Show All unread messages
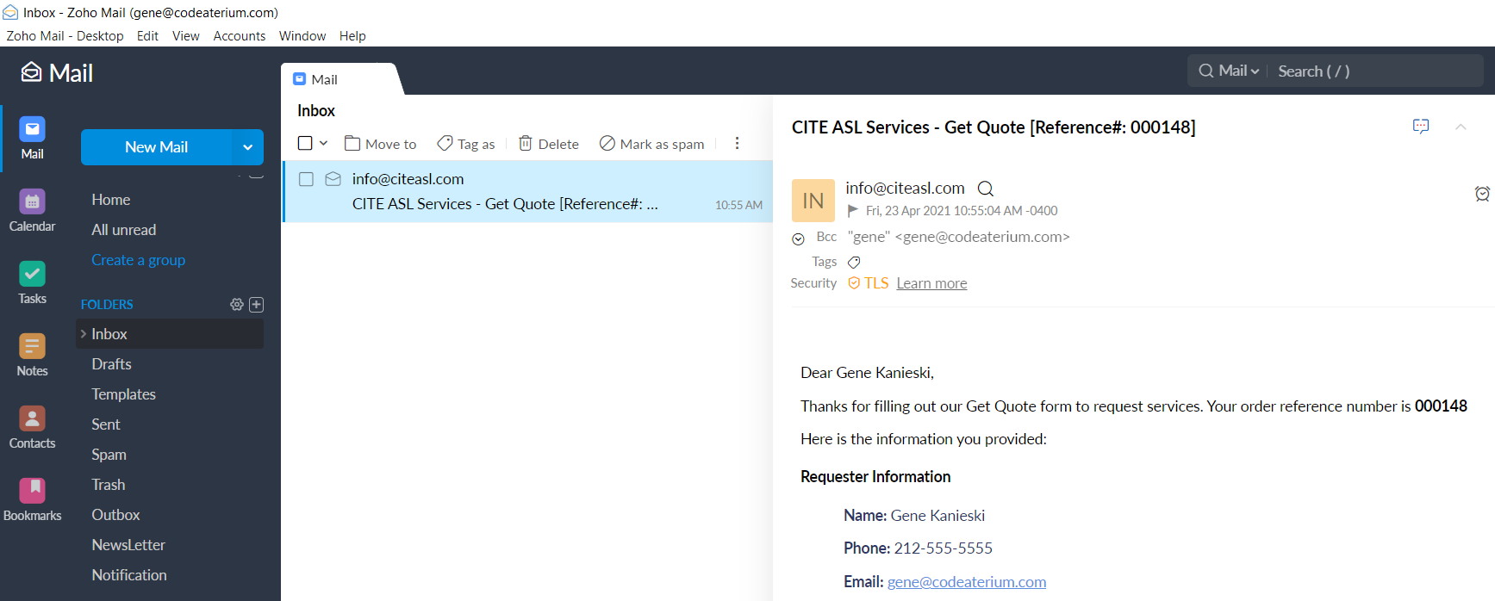This screenshot has width=1495, height=601. point(124,230)
